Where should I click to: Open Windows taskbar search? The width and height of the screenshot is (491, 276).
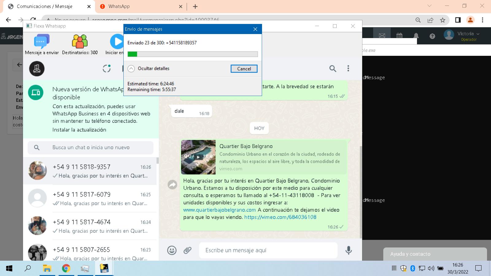(28, 268)
